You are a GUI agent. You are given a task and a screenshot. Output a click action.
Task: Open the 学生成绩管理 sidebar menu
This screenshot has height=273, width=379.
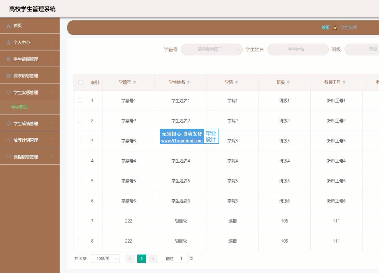(30, 123)
